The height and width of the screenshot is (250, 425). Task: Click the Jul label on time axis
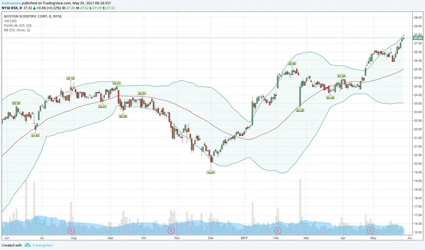(42, 238)
